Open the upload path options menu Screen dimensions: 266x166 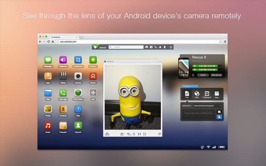click(220, 106)
